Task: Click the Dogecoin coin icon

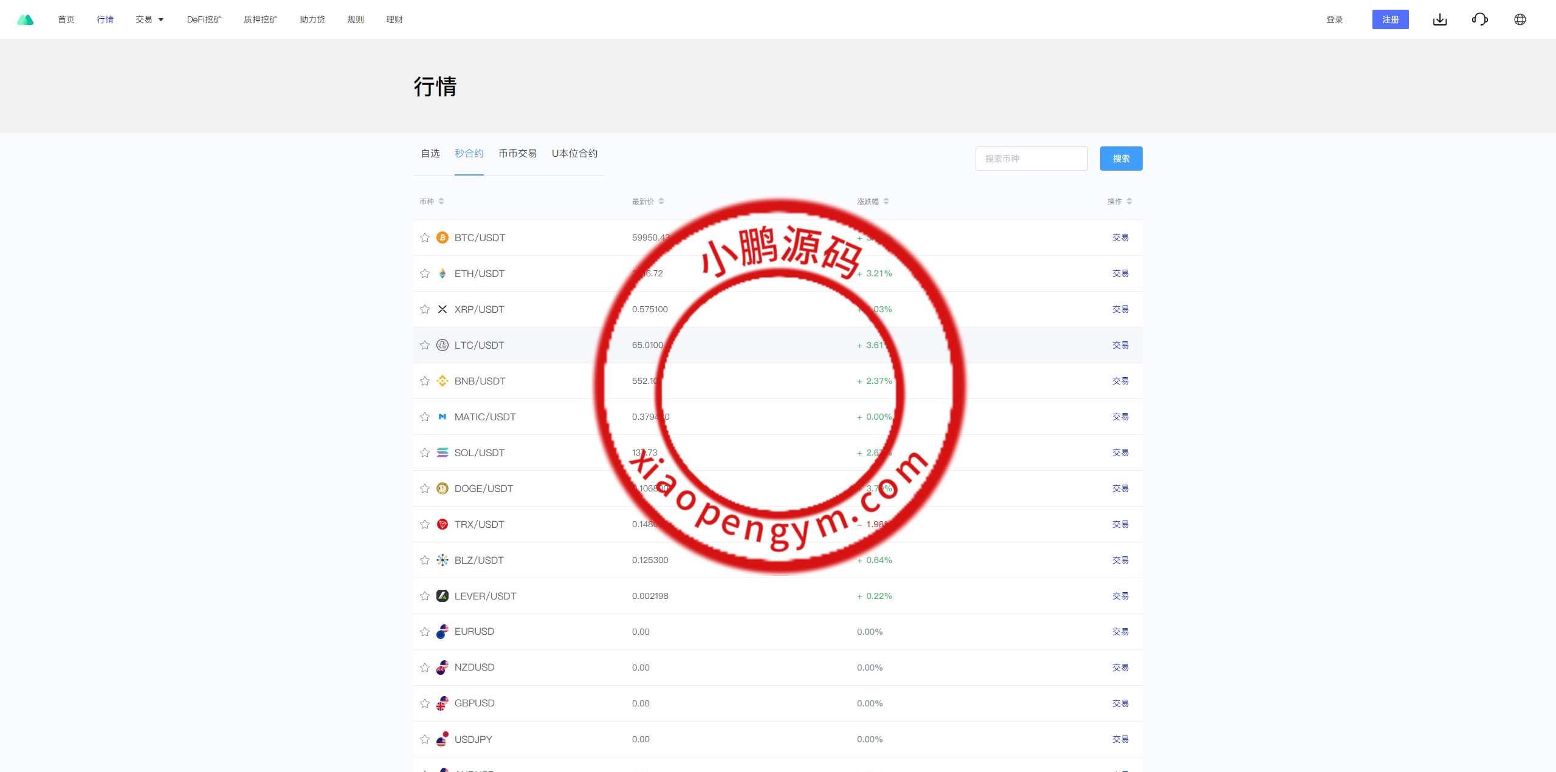Action: (x=442, y=488)
